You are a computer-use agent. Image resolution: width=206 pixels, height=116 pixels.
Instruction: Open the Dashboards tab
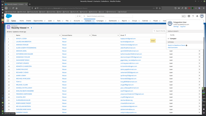coord(113,21)
